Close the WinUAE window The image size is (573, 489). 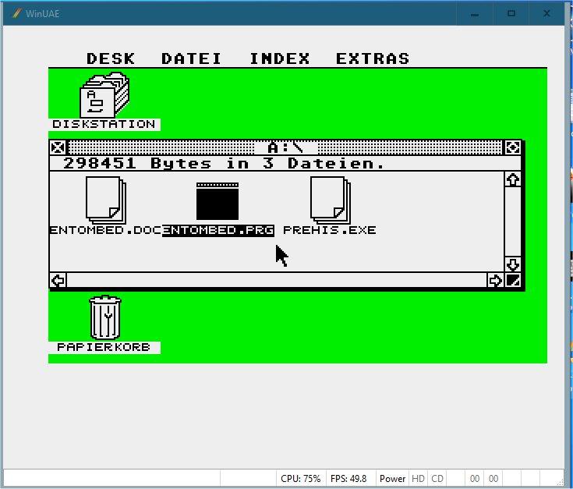546,14
